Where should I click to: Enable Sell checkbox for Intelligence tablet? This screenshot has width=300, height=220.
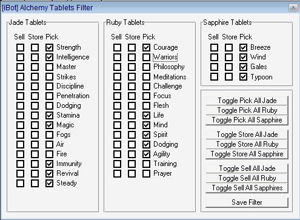pyautogui.click(x=20, y=57)
